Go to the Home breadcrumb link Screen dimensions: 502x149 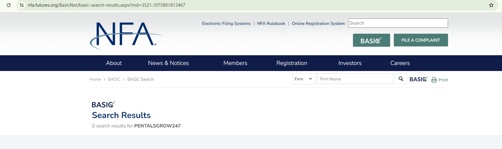click(x=95, y=79)
